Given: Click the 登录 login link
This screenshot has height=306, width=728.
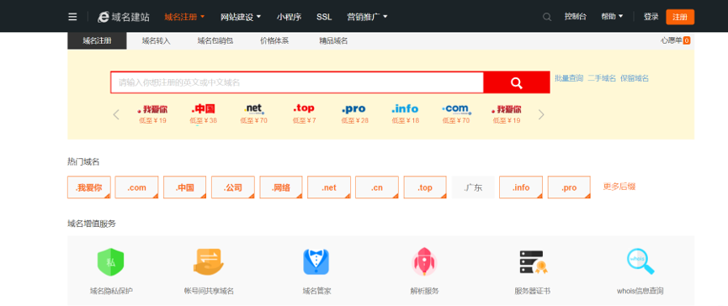Looking at the screenshot, I should point(651,17).
